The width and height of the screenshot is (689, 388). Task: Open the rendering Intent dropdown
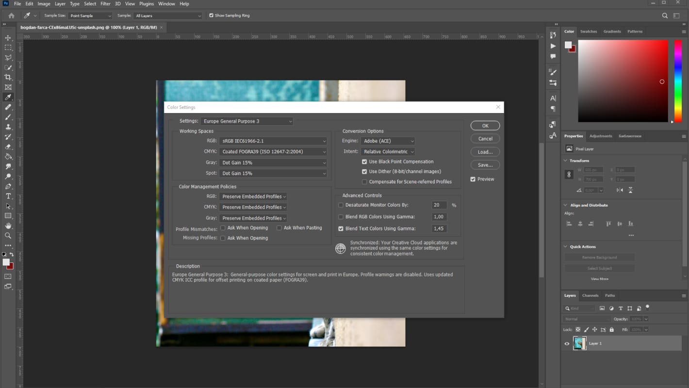point(387,151)
